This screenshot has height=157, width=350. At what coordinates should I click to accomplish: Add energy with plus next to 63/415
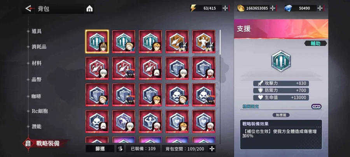point(226,8)
